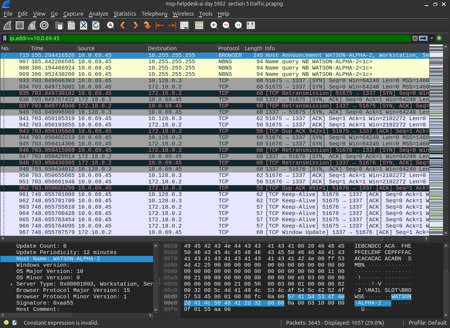Toggle packet coloring rules button

click(199, 25)
